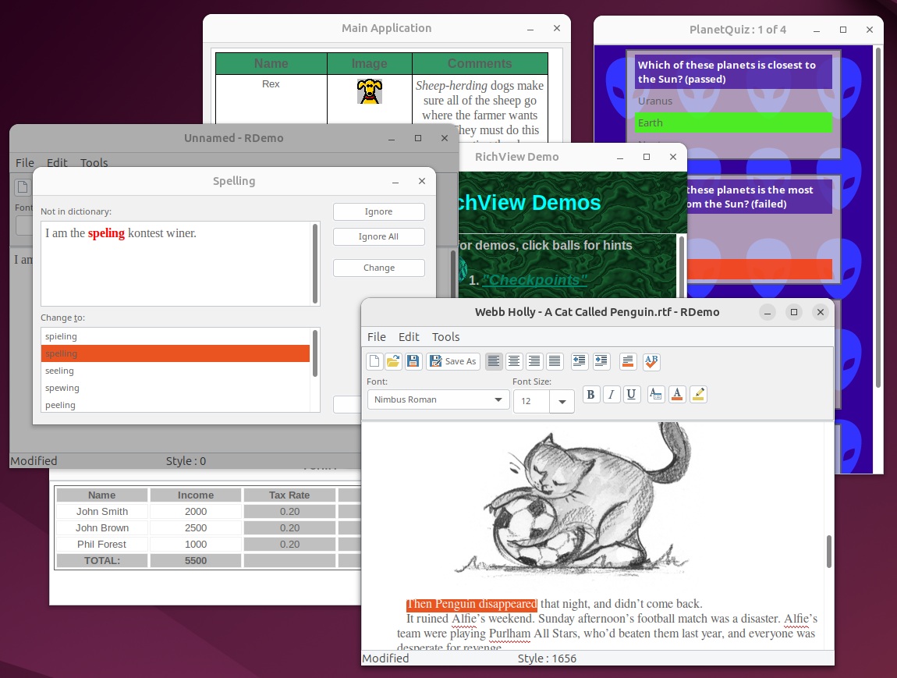Increase the paragraph indent
Screen dimensions: 897x678
601,361
